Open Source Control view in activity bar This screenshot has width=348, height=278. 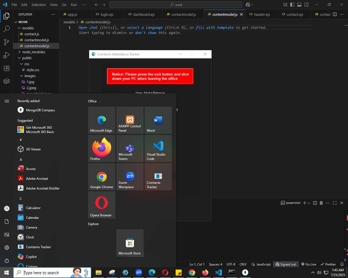click(x=7, y=42)
